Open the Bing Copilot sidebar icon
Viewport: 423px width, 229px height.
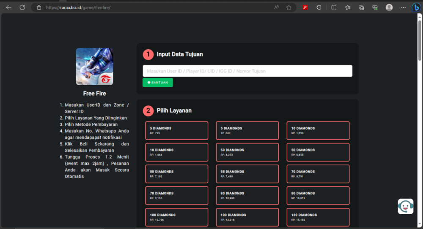(x=416, y=7)
